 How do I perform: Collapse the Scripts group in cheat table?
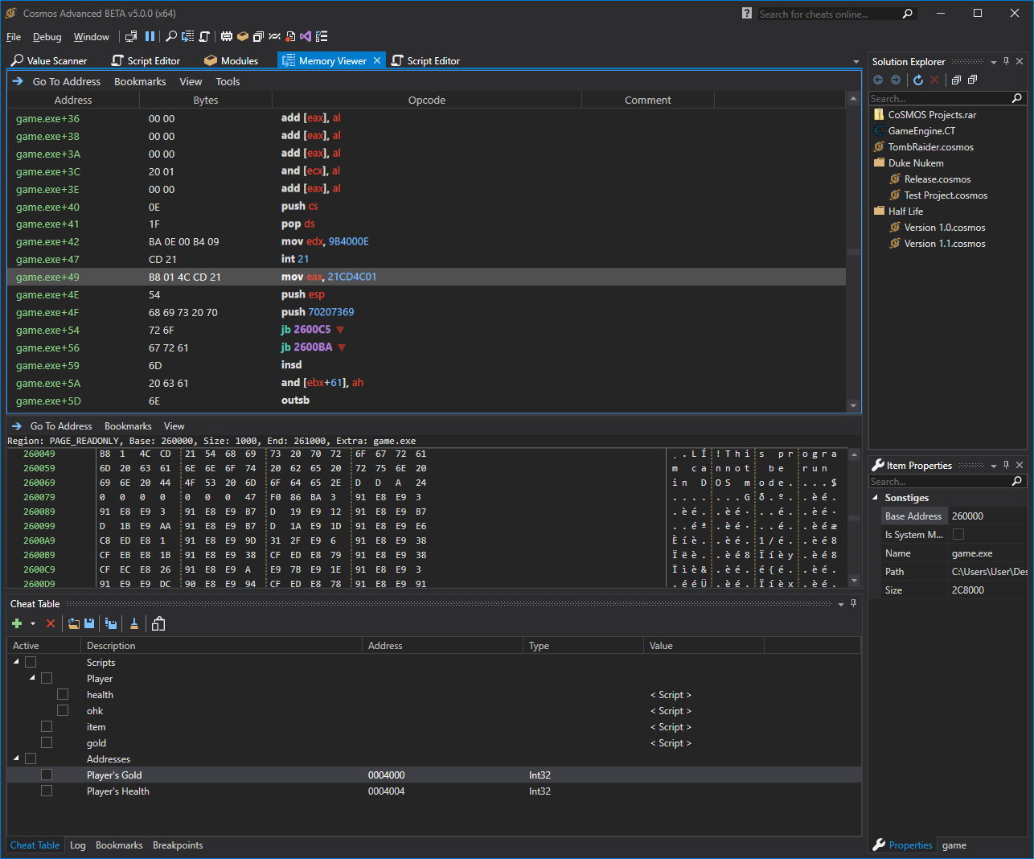(16, 661)
